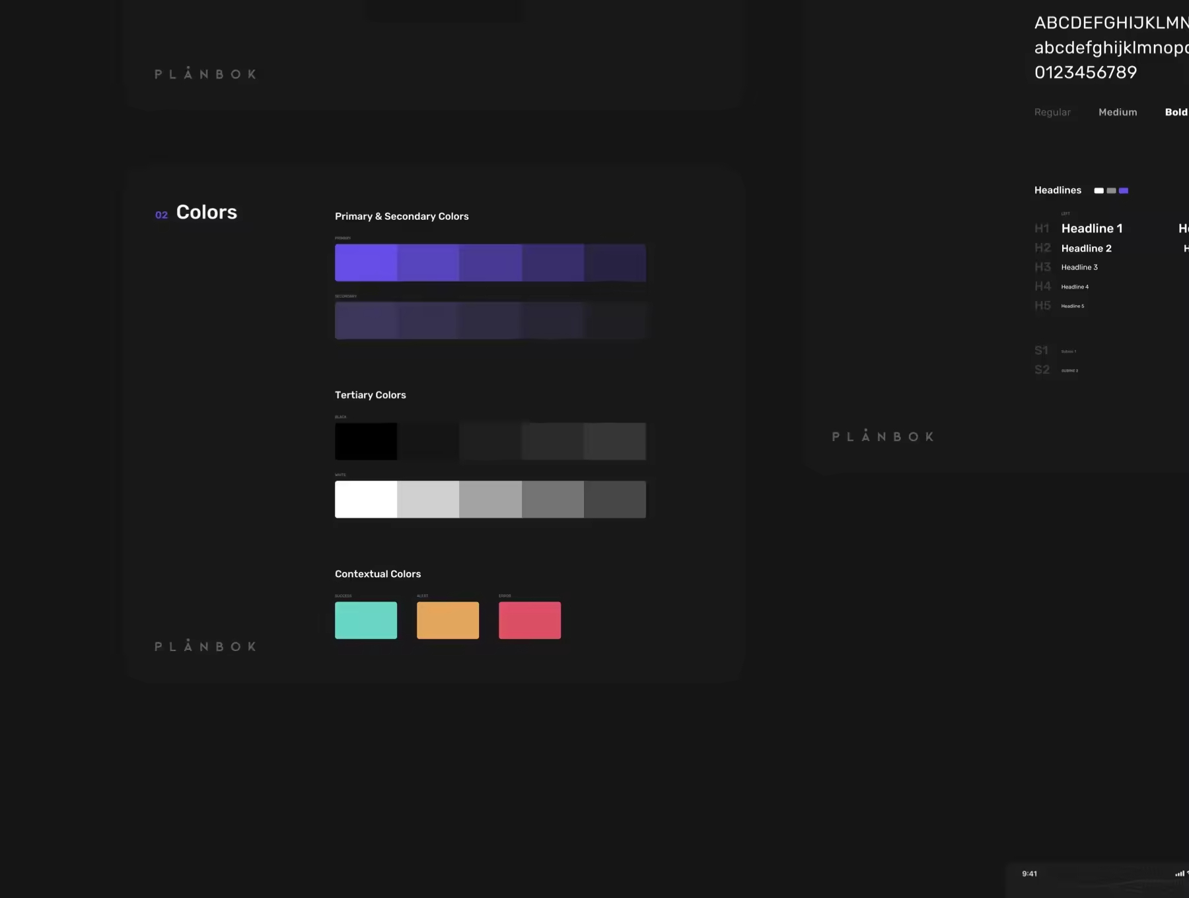Choose the pure white tertiary swatch

366,499
